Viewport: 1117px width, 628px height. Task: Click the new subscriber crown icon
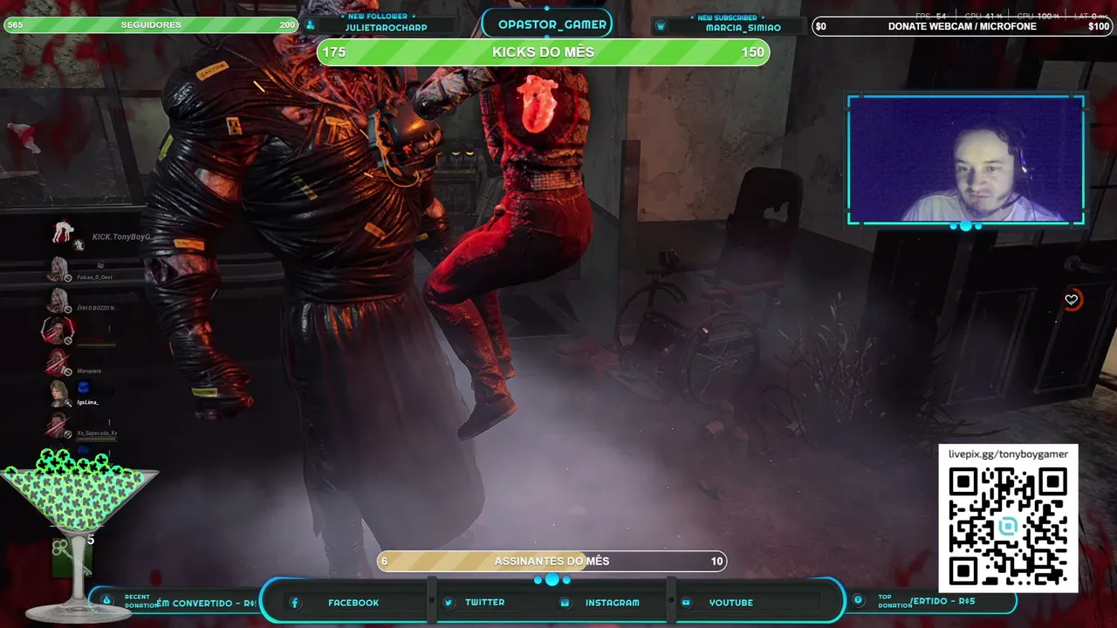pyautogui.click(x=661, y=26)
